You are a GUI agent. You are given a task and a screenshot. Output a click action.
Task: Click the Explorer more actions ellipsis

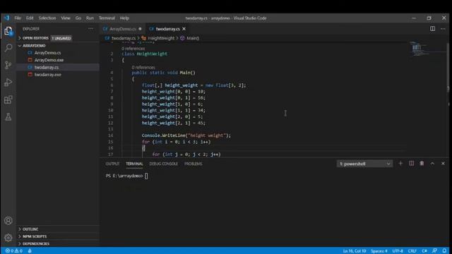[91, 29]
